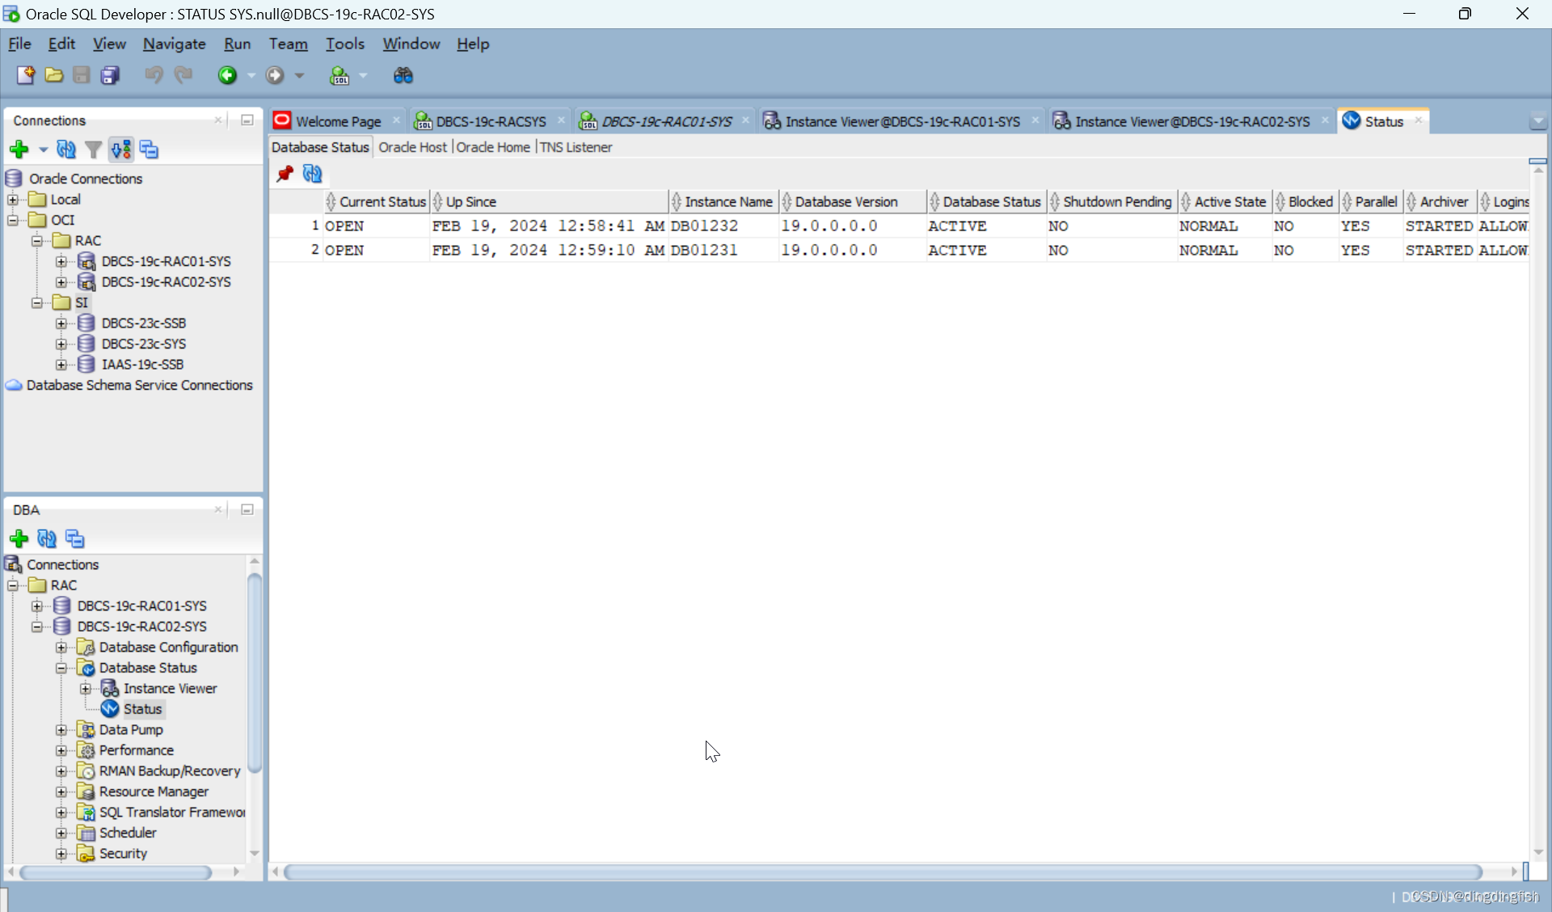Expand DBCS-23c-SSB connection node
The height and width of the screenshot is (912, 1552).
click(x=61, y=323)
